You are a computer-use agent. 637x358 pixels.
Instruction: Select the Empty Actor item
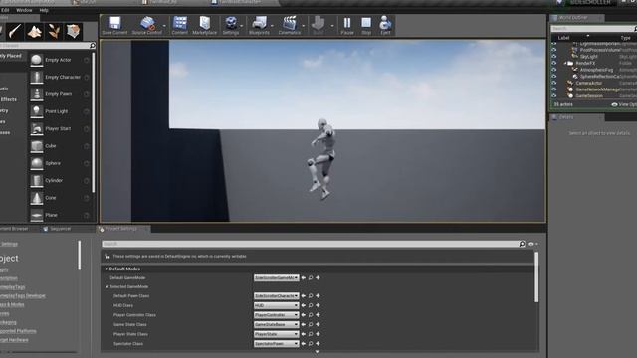point(60,60)
